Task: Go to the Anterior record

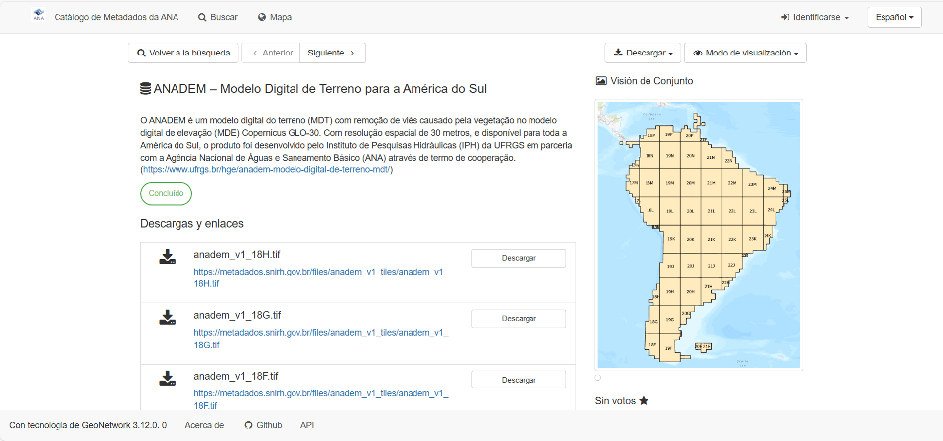Action: pos(272,53)
